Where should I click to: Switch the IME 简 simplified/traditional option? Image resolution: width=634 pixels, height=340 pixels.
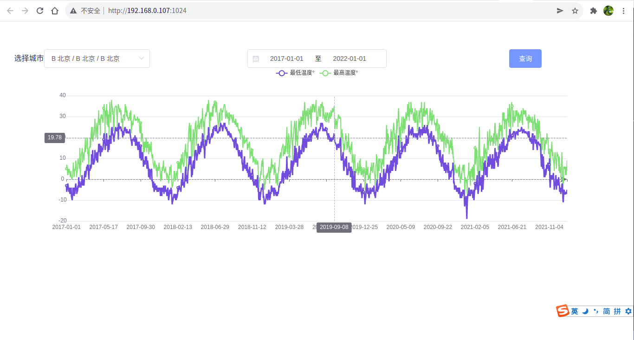coord(606,311)
